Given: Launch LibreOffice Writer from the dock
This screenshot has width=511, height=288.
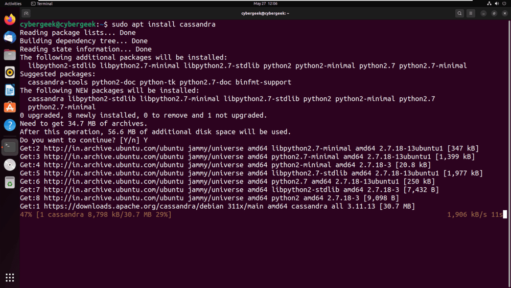Looking at the screenshot, I should 10,90.
